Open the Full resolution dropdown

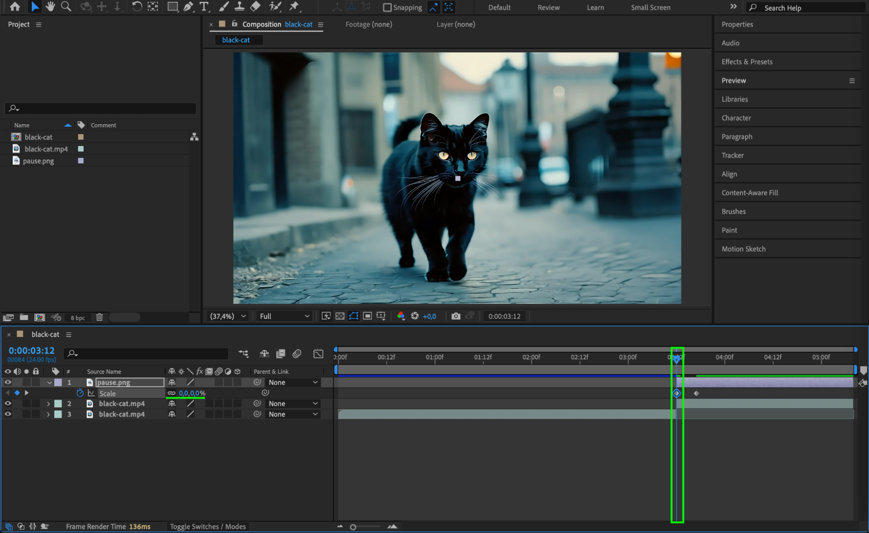[x=284, y=316]
